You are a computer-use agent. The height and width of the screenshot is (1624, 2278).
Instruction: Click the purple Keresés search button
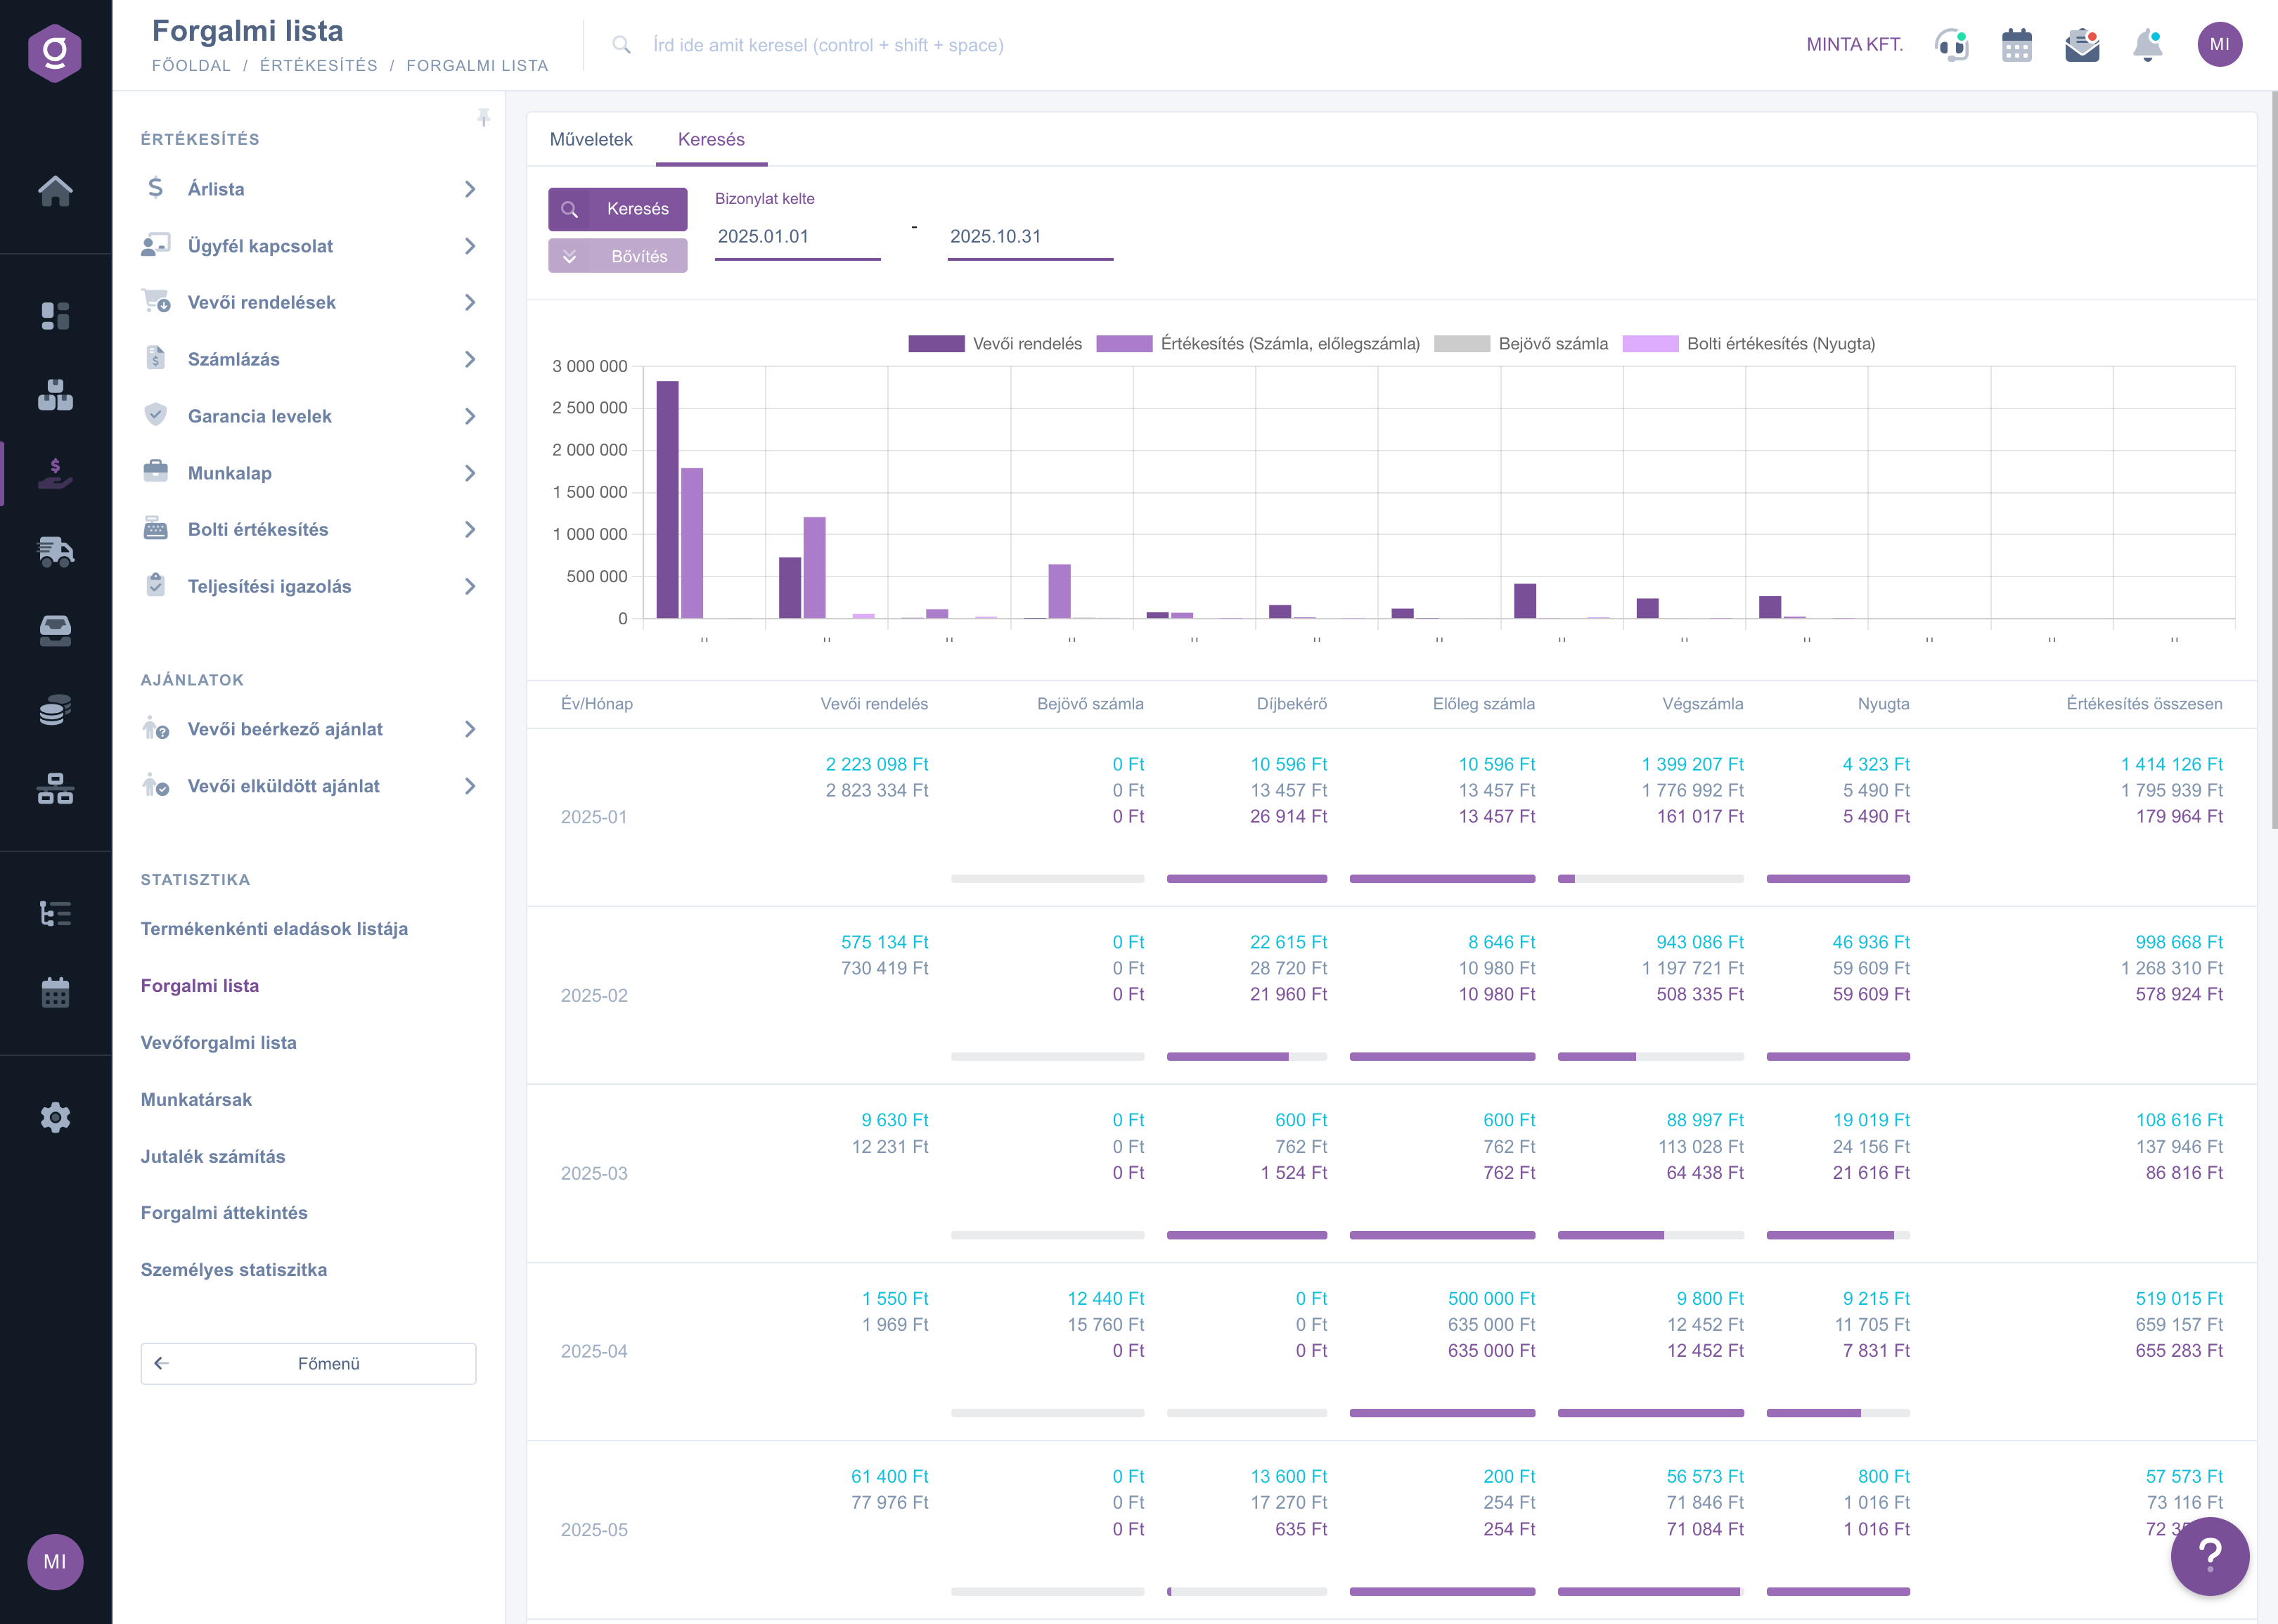point(617,209)
